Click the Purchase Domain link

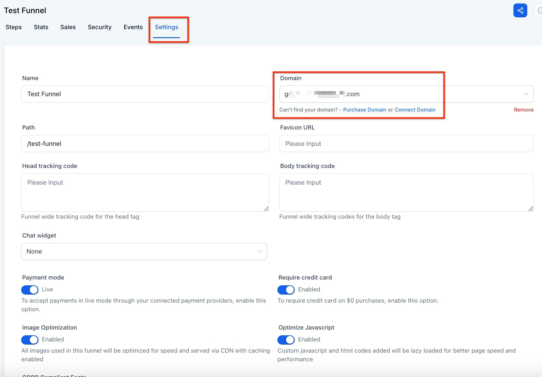[364, 110]
